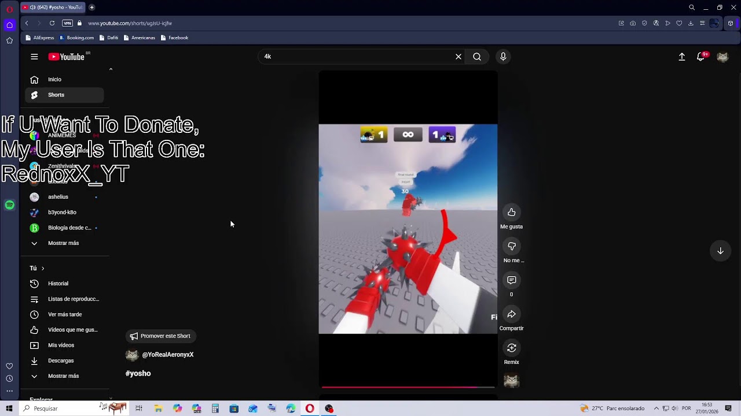Go to the YouTube home logo
Screen dimensions: 741x416
click(67, 57)
